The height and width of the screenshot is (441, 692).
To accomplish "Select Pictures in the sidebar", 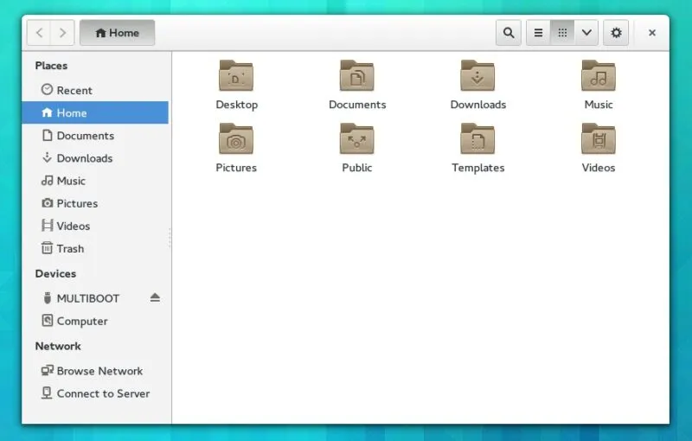I will pyautogui.click(x=95, y=203).
